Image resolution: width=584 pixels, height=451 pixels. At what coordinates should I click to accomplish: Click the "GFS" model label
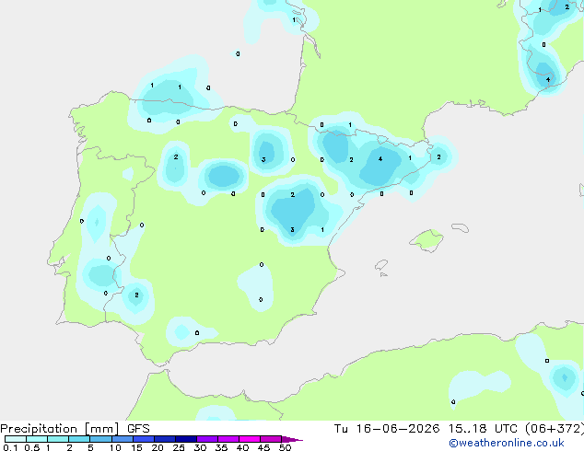(x=138, y=429)
